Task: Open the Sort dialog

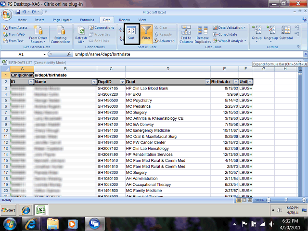Action: 131,34
